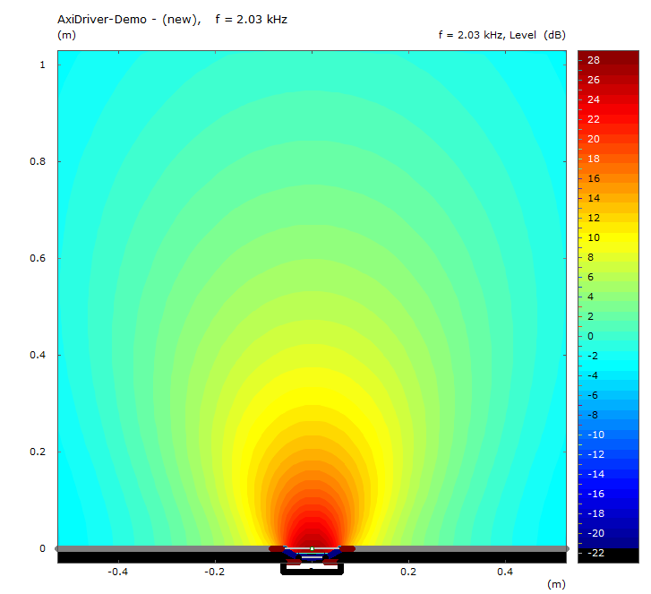Click the right dark red surround of the driver
This screenshot has height=594, width=651.
[347, 547]
